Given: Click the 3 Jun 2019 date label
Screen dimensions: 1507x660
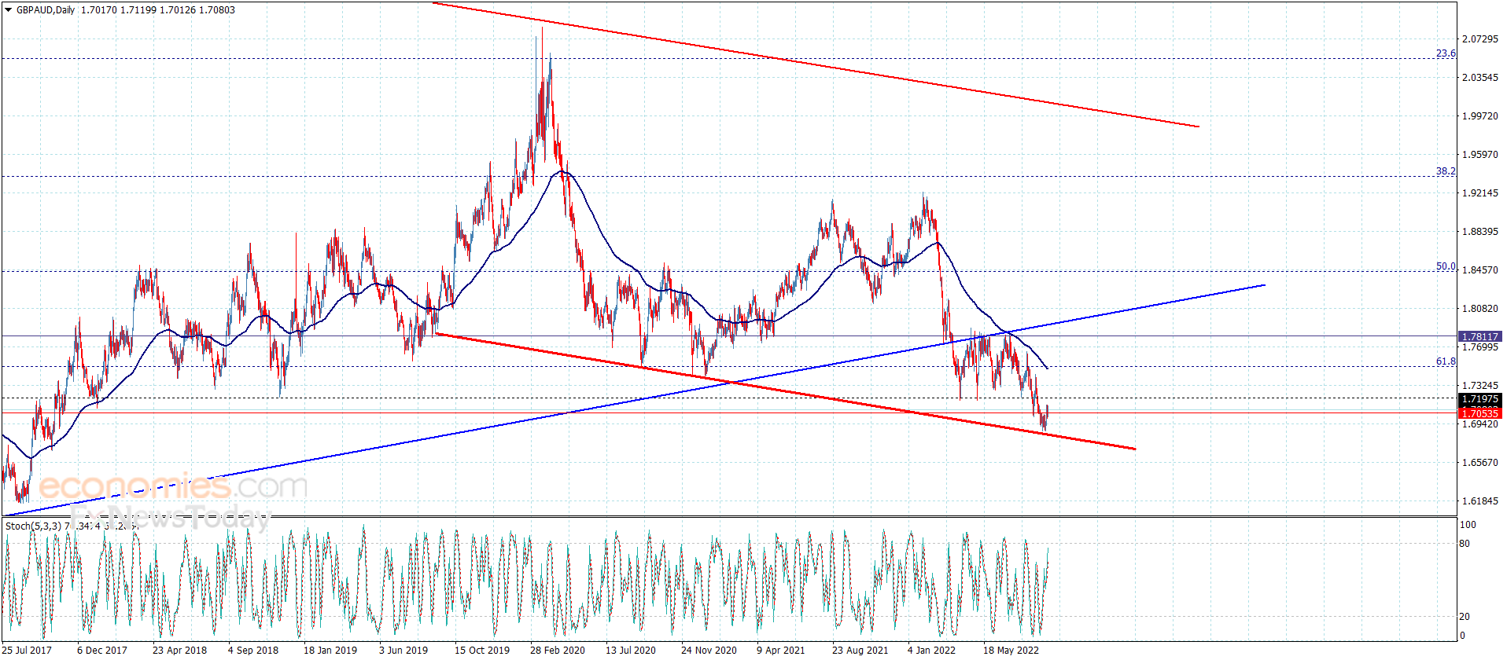Looking at the screenshot, I should point(403,650).
